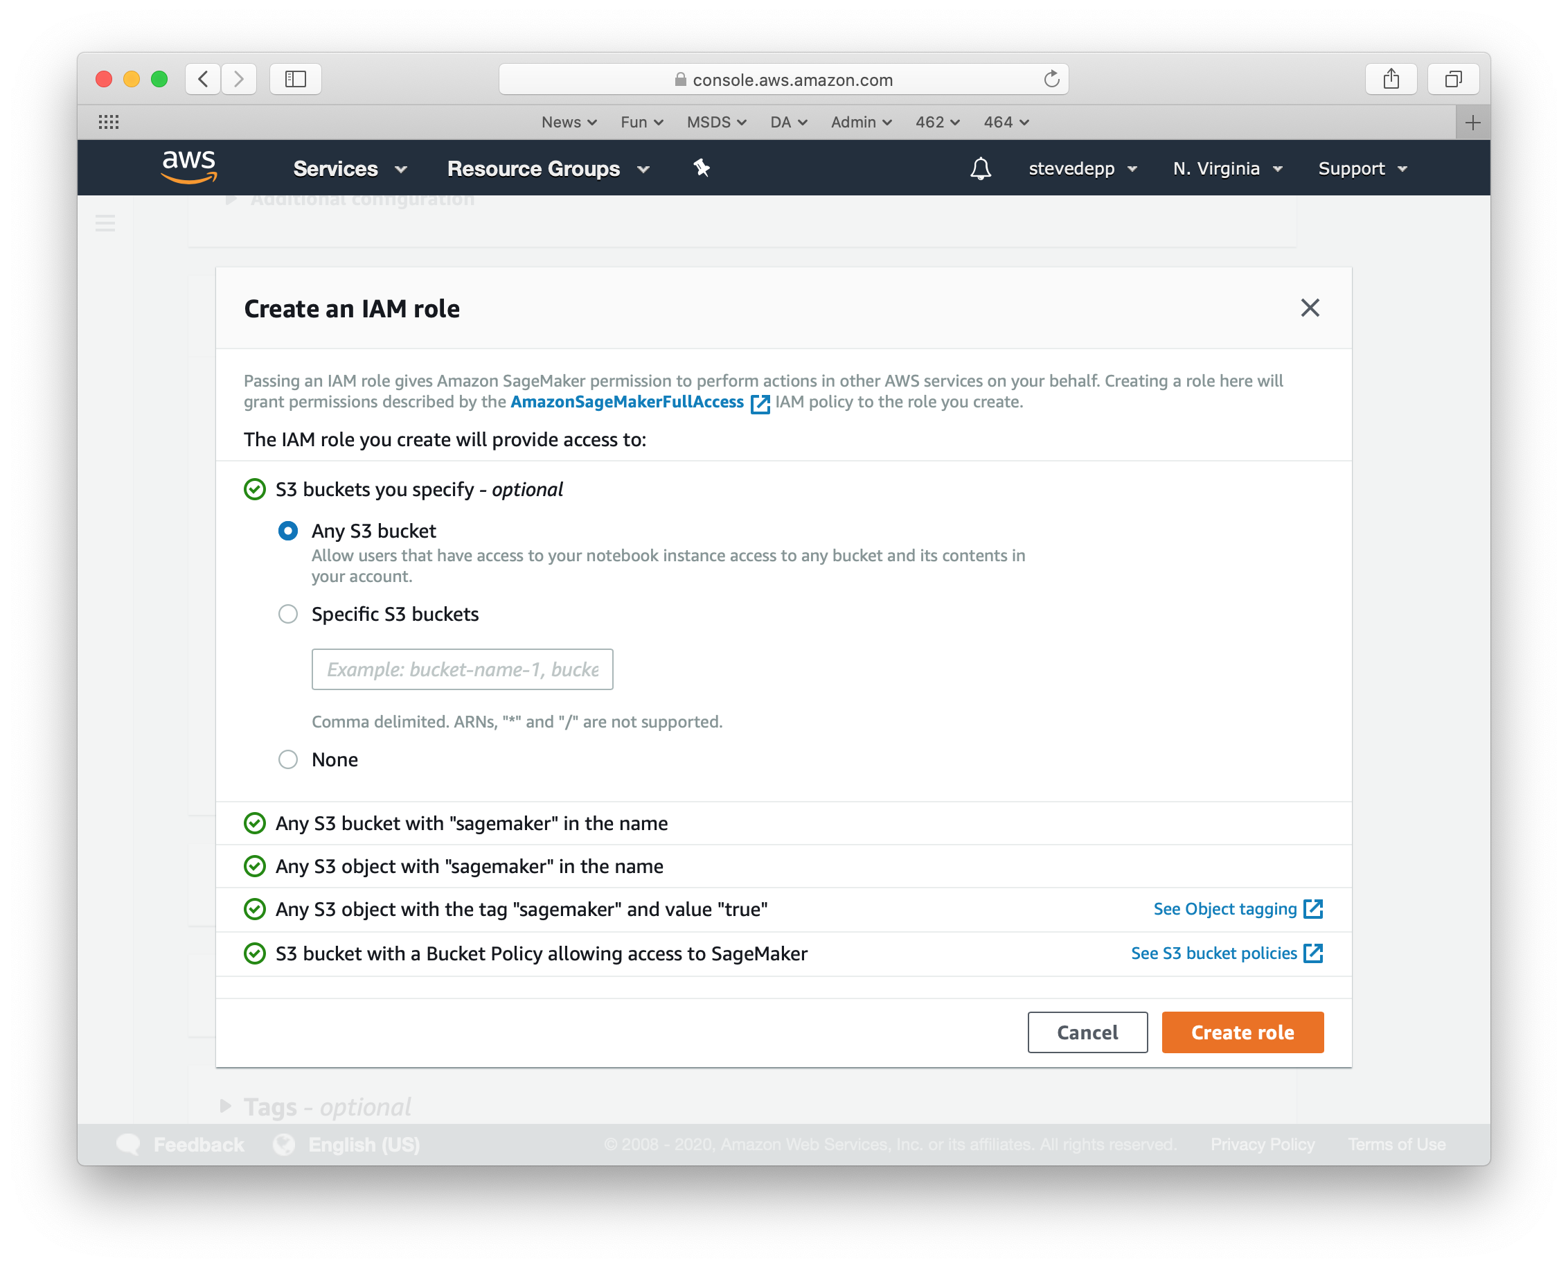Open the hamburger side navigation menu
Screen dimensions: 1568x1268
tap(105, 223)
